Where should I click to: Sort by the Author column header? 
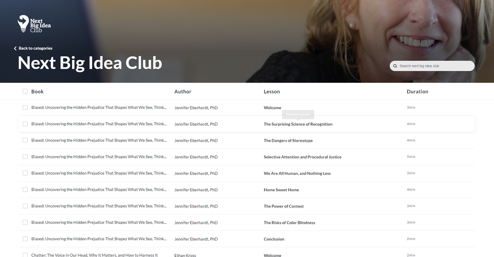(x=183, y=92)
